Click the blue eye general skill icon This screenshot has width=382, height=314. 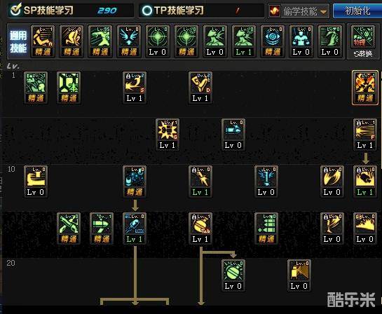pyautogui.click(x=273, y=41)
